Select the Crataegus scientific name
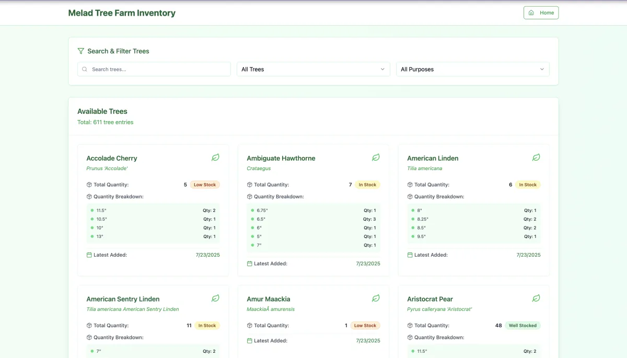The width and height of the screenshot is (627, 358). pyautogui.click(x=259, y=169)
